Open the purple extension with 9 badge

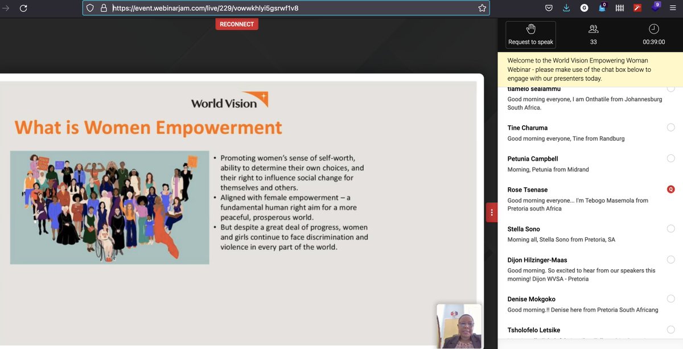click(x=655, y=7)
